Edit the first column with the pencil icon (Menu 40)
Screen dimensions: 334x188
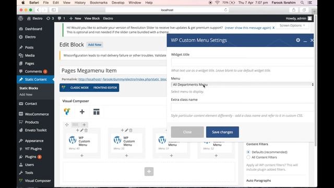pyautogui.click(x=82, y=130)
